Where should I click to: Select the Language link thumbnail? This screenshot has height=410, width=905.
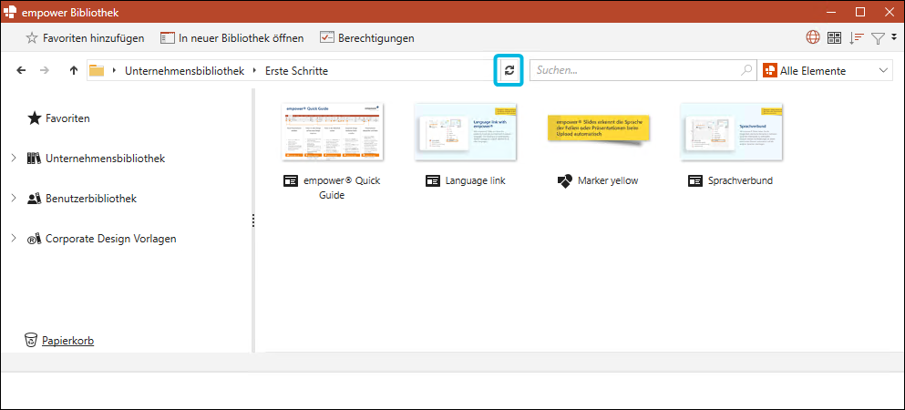coord(466,132)
